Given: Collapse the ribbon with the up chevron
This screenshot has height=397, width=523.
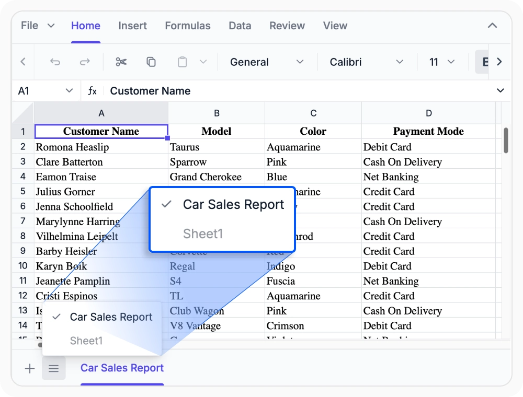Looking at the screenshot, I should (492, 26).
